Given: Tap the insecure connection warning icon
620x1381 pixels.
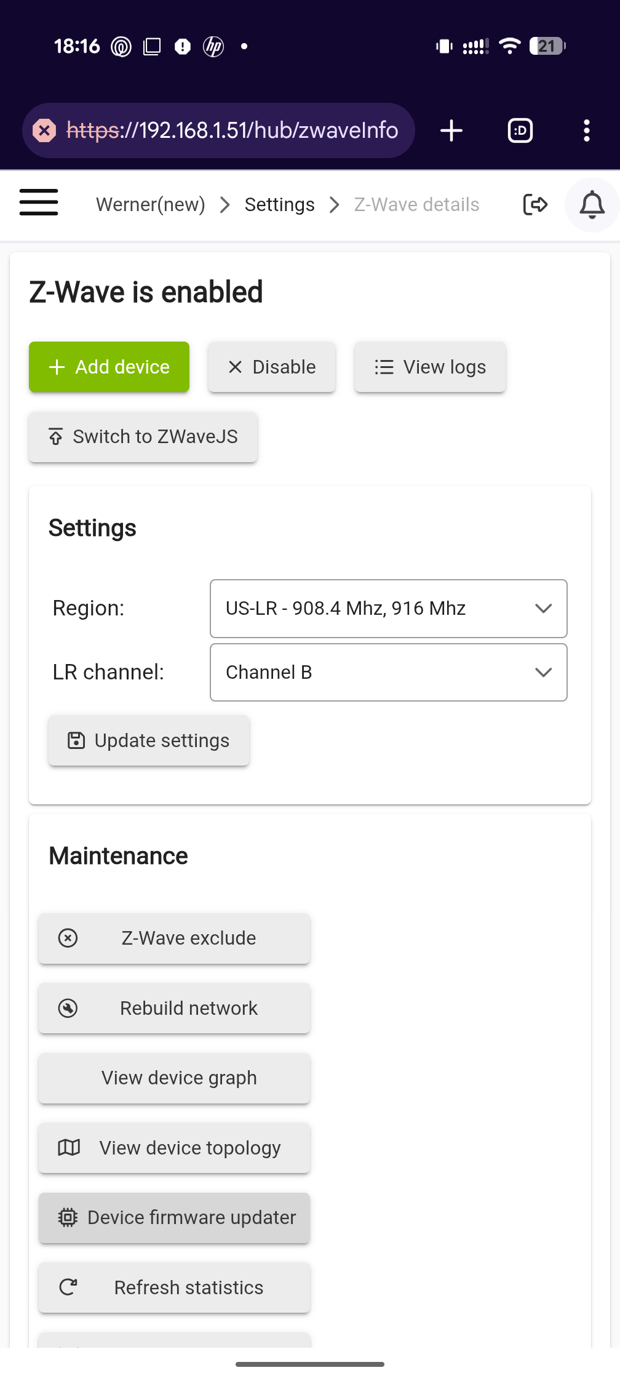Looking at the screenshot, I should pyautogui.click(x=44, y=130).
